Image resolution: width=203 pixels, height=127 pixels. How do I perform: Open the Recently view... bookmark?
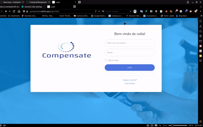29,16
